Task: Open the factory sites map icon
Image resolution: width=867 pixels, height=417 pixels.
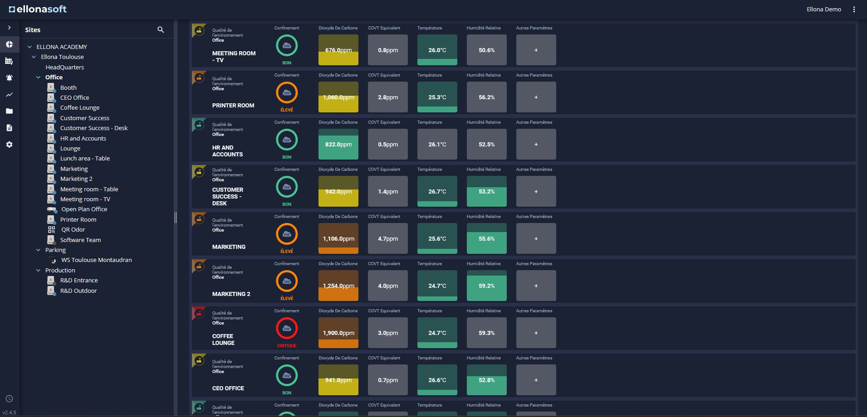Action: 9,61
